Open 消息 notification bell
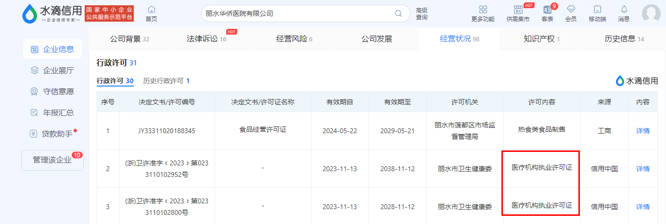666x224 pixels. coord(624,10)
